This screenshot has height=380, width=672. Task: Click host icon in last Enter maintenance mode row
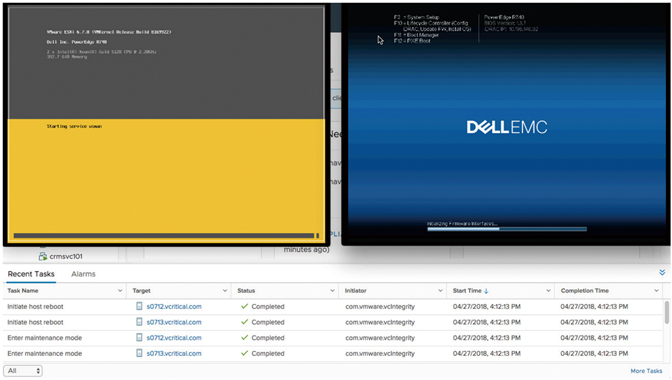[x=139, y=353]
